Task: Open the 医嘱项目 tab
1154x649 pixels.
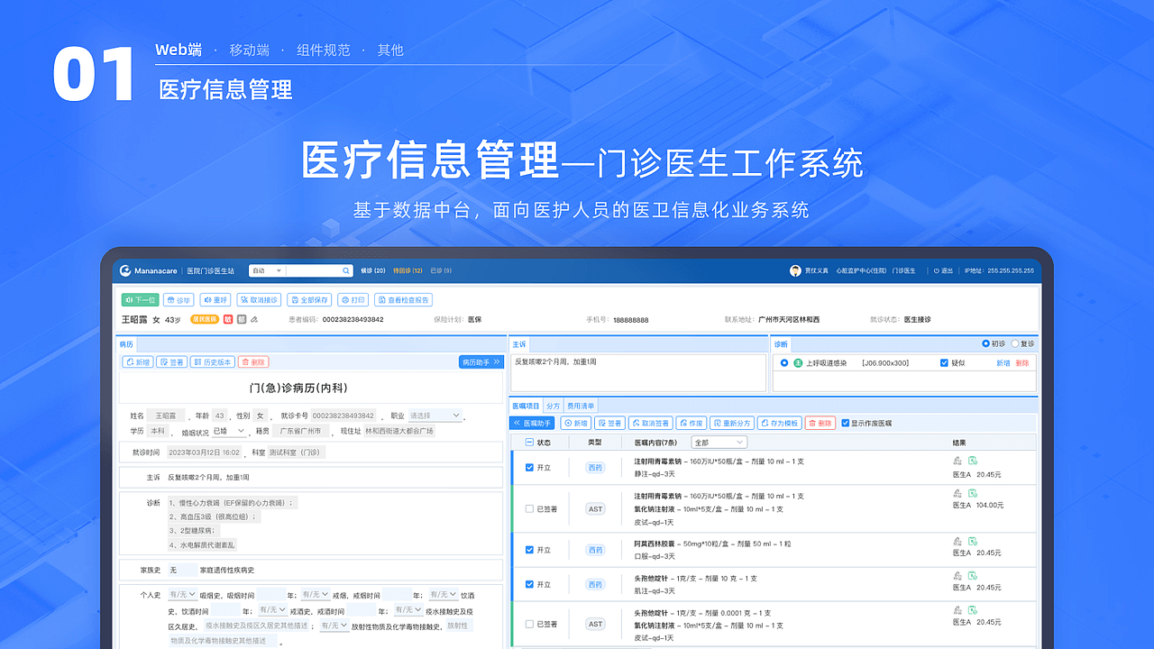Action: (x=526, y=407)
